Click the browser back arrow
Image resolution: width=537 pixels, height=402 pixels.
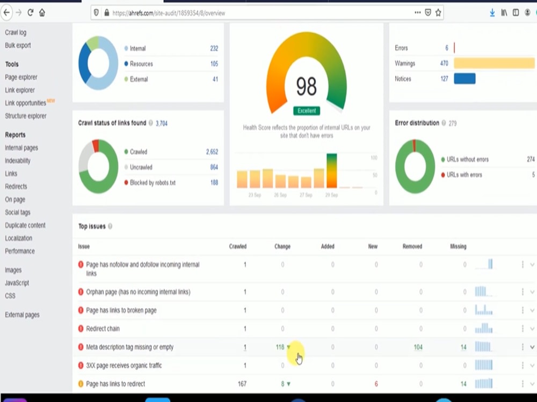(x=7, y=13)
